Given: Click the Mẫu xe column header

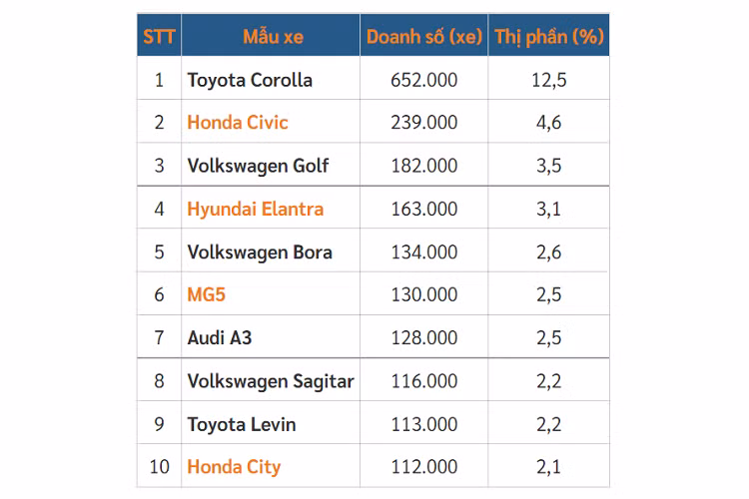Looking at the screenshot, I should pos(273,37).
